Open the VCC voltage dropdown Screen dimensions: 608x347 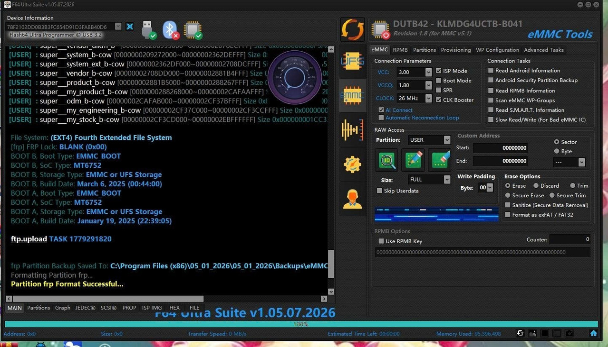tap(428, 72)
